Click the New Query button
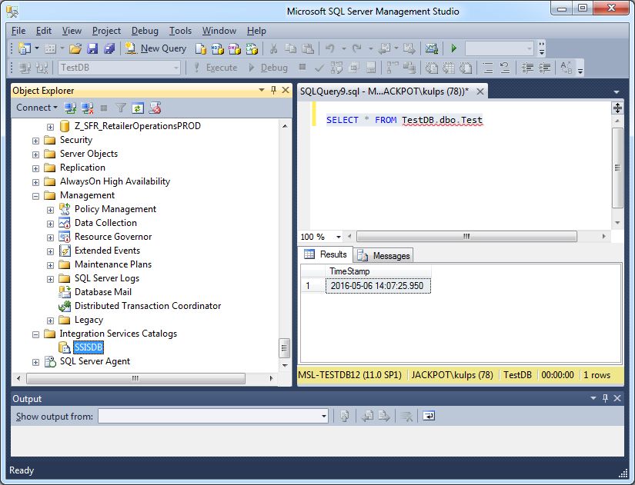The image size is (635, 485). (x=155, y=48)
